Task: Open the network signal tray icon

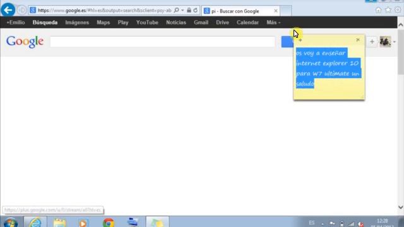Action: [351, 224]
